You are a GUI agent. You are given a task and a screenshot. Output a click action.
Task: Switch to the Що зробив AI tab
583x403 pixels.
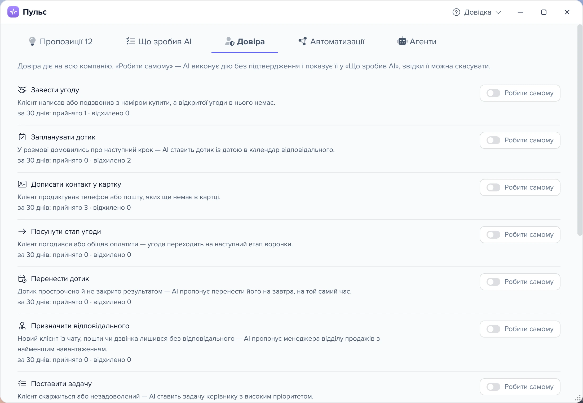tap(159, 42)
